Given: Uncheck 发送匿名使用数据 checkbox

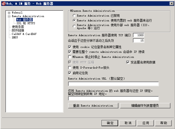Looking at the screenshot, I should [128, 62].
